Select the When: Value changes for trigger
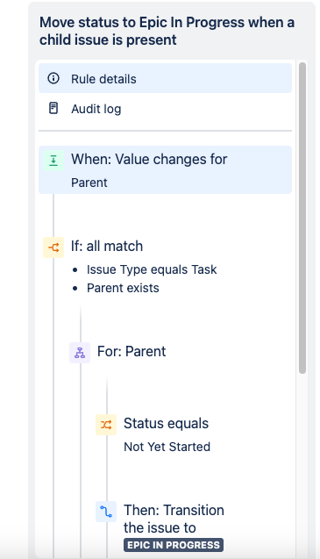The width and height of the screenshot is (320, 559). [x=165, y=169]
